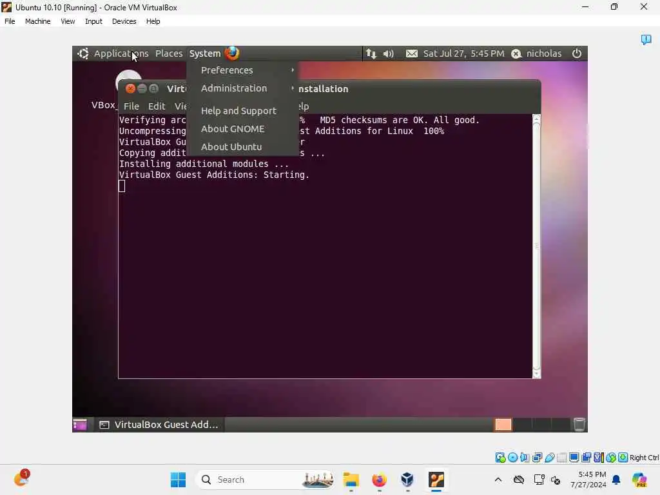Open File Explorer from Windows taskbar
Screen dimensions: 660x495
click(x=351, y=480)
